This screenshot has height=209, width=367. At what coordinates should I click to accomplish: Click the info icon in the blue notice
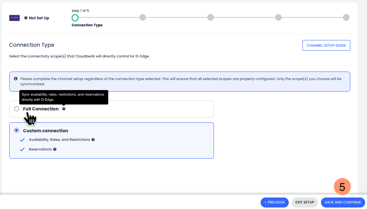point(16,79)
